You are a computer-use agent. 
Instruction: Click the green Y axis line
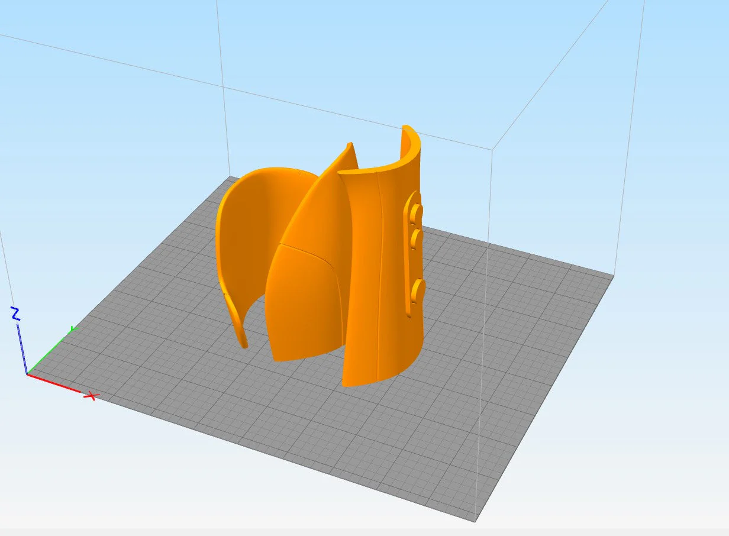[x=49, y=353]
